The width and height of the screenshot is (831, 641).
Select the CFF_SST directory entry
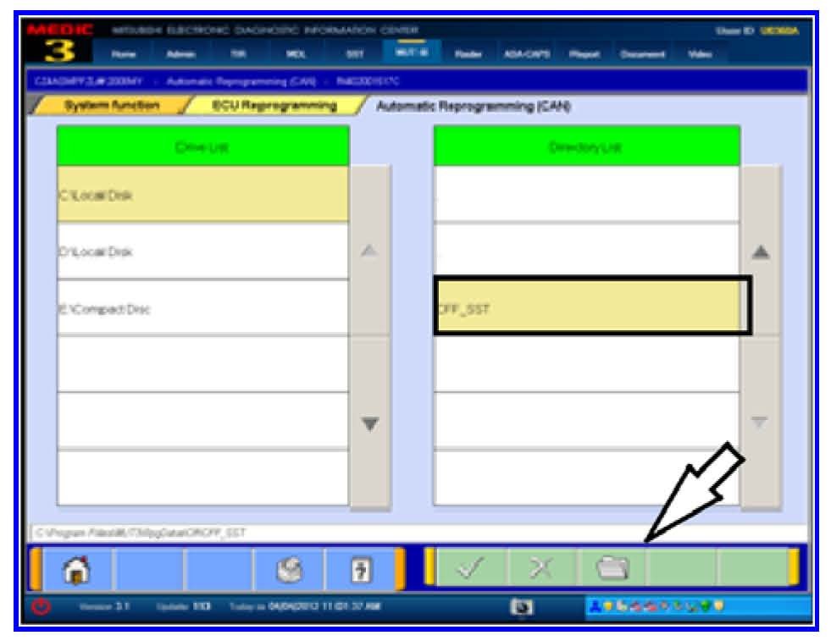pyautogui.click(x=590, y=308)
